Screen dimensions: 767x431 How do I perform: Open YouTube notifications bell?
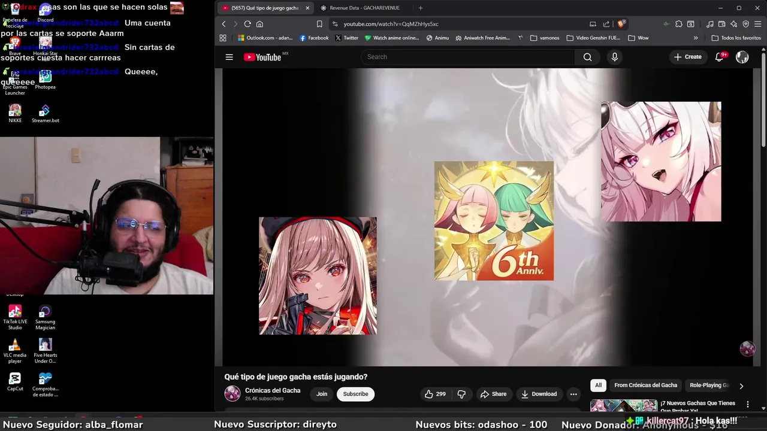719,57
